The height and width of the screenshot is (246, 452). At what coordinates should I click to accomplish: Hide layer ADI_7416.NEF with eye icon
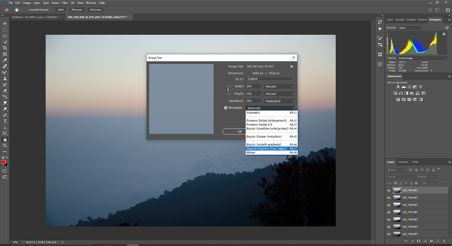[x=389, y=205]
